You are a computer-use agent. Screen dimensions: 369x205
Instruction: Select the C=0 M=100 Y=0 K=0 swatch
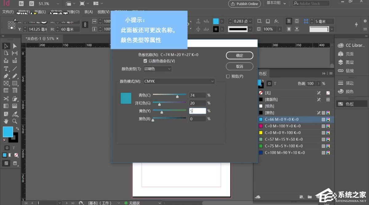pyautogui.click(x=293, y=126)
